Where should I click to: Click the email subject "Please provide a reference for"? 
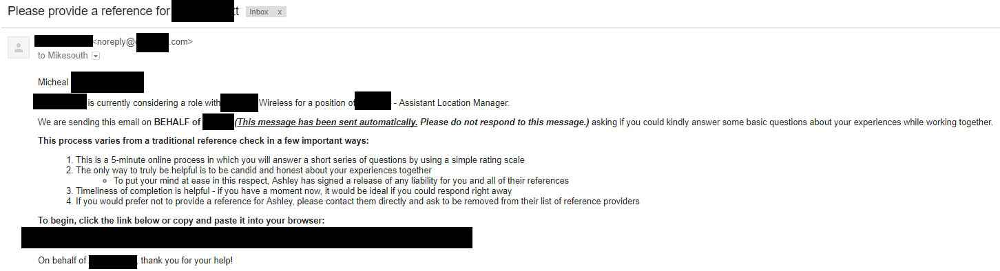89,12
